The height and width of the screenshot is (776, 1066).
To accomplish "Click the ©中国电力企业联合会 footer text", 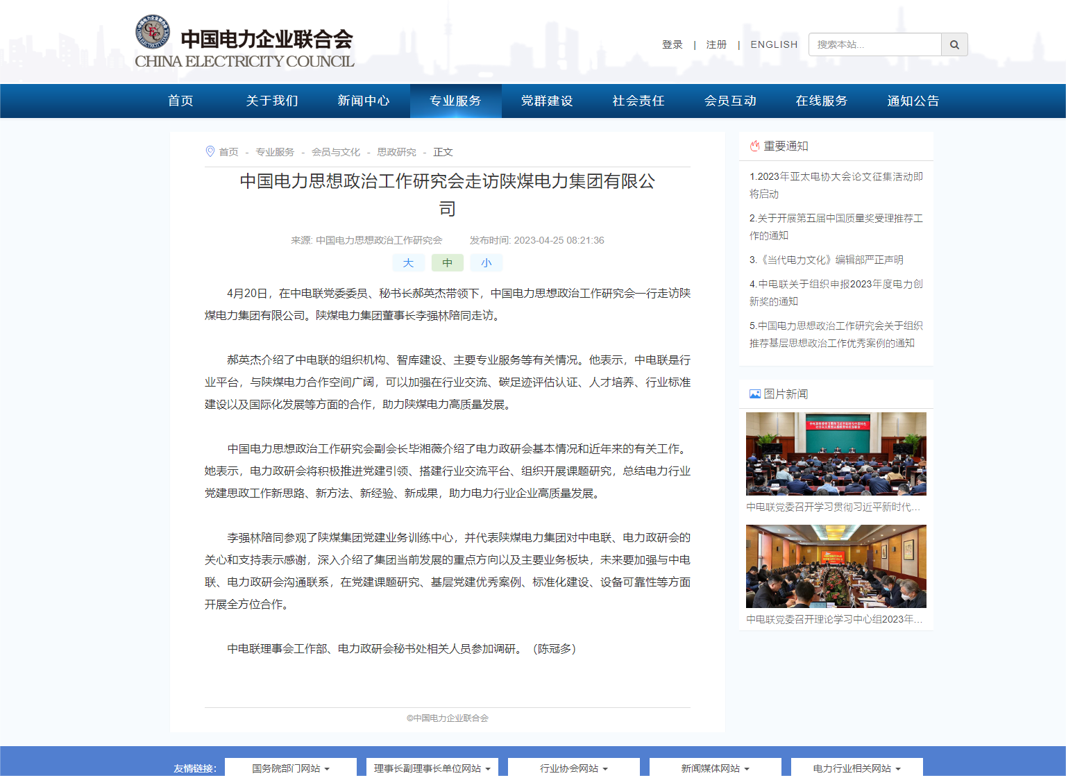I will [x=448, y=718].
